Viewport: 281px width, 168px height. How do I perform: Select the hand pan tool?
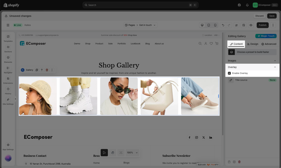(113, 153)
